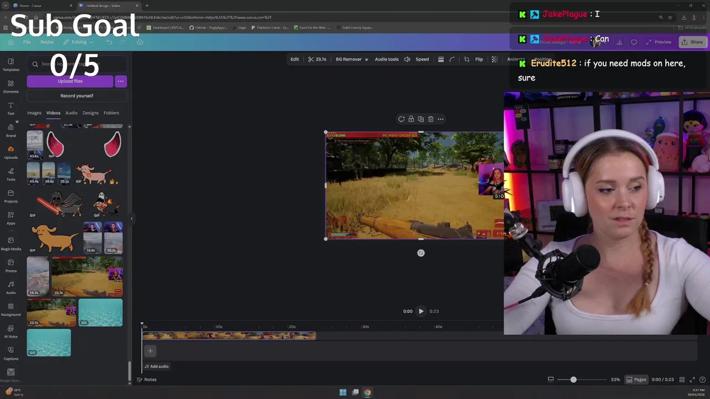Image resolution: width=710 pixels, height=399 pixels.
Task: Toggle the timeline thumbnail view icon near zoom
Action: (x=551, y=380)
